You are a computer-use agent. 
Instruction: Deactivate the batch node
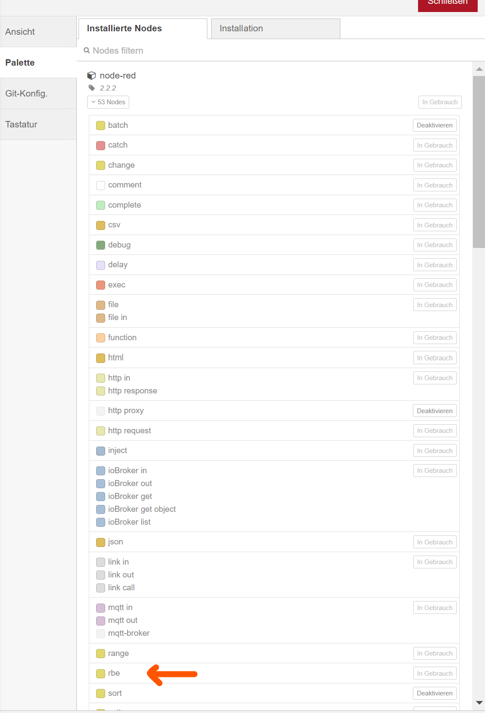coord(434,125)
